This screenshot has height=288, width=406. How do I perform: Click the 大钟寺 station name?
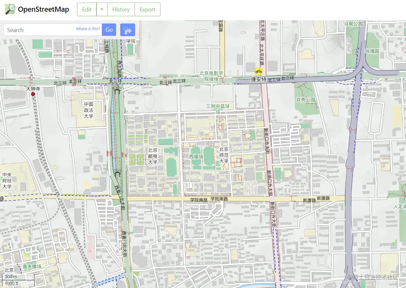[x=33, y=89]
